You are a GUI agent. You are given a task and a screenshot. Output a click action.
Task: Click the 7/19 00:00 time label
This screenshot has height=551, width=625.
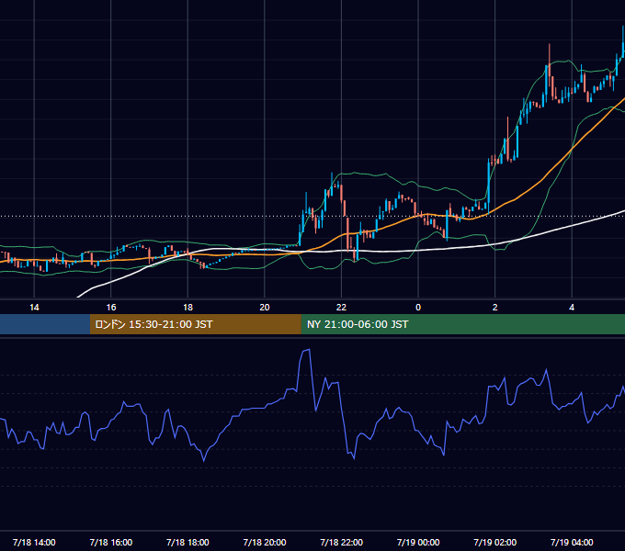tap(418, 542)
